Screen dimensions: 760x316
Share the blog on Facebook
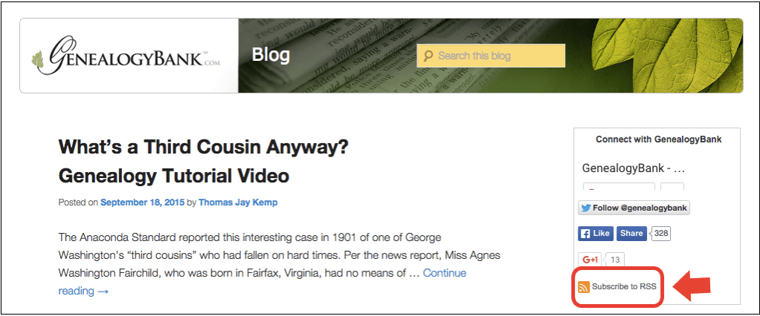coord(631,234)
